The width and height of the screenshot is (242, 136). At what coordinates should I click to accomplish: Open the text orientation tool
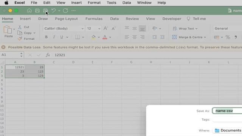pyautogui.click(x=155, y=28)
